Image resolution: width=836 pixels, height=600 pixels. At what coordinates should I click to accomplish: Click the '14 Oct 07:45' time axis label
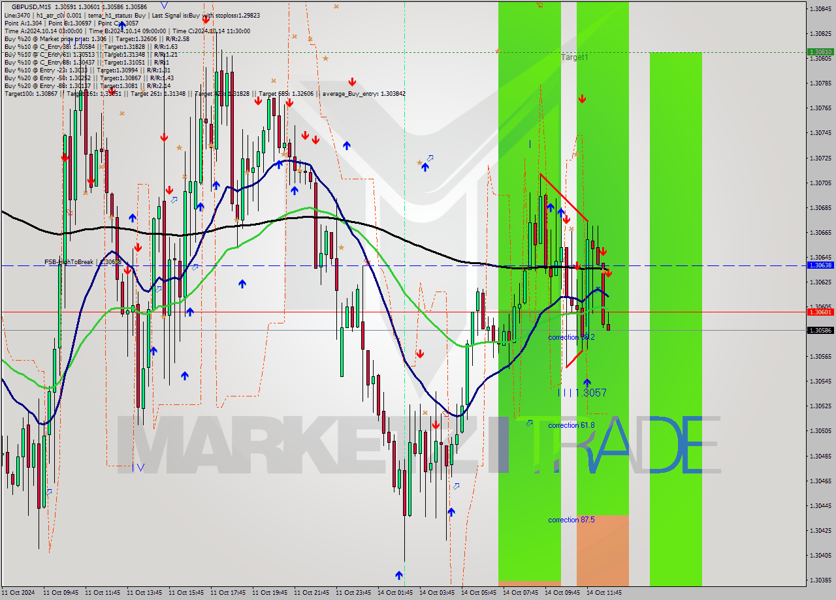[x=521, y=593]
